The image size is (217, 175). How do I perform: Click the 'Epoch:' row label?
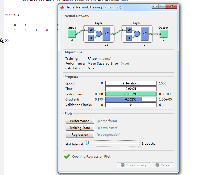[70, 83]
